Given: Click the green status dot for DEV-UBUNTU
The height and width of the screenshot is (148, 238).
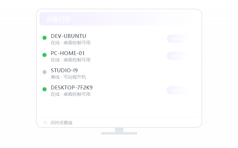Looking at the screenshot, I should click(44, 38).
